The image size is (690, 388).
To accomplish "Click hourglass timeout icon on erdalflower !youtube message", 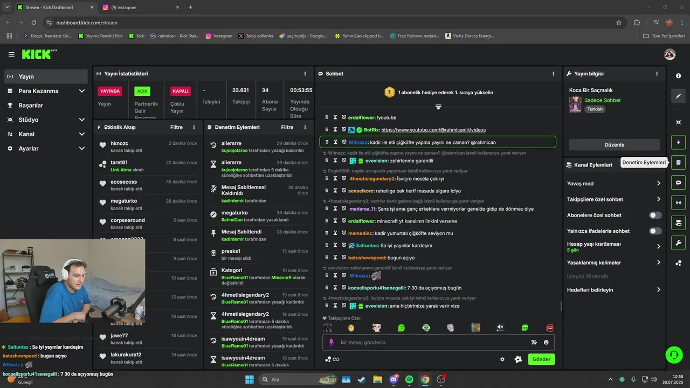I will pos(335,117).
